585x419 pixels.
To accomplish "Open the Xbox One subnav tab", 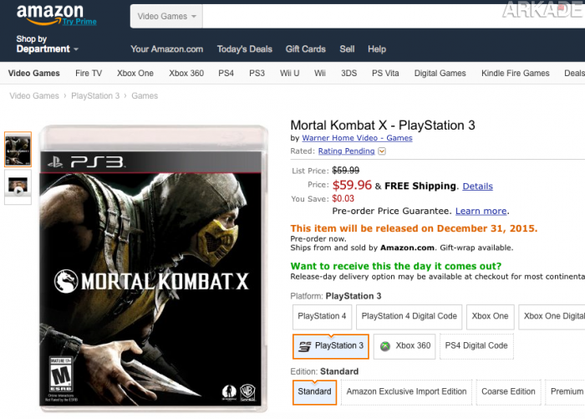I will coord(135,74).
